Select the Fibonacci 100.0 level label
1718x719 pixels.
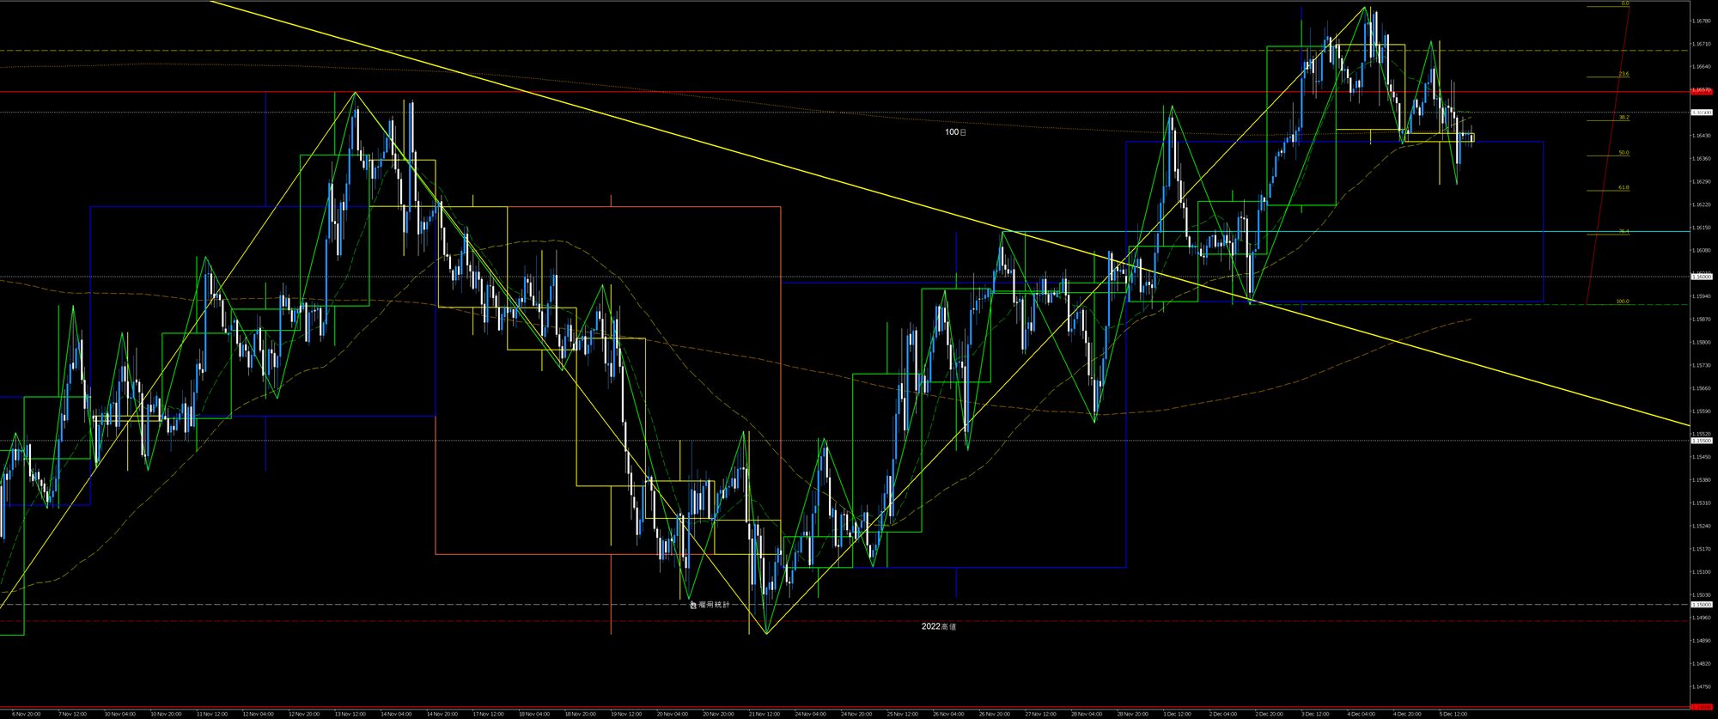[1622, 302]
